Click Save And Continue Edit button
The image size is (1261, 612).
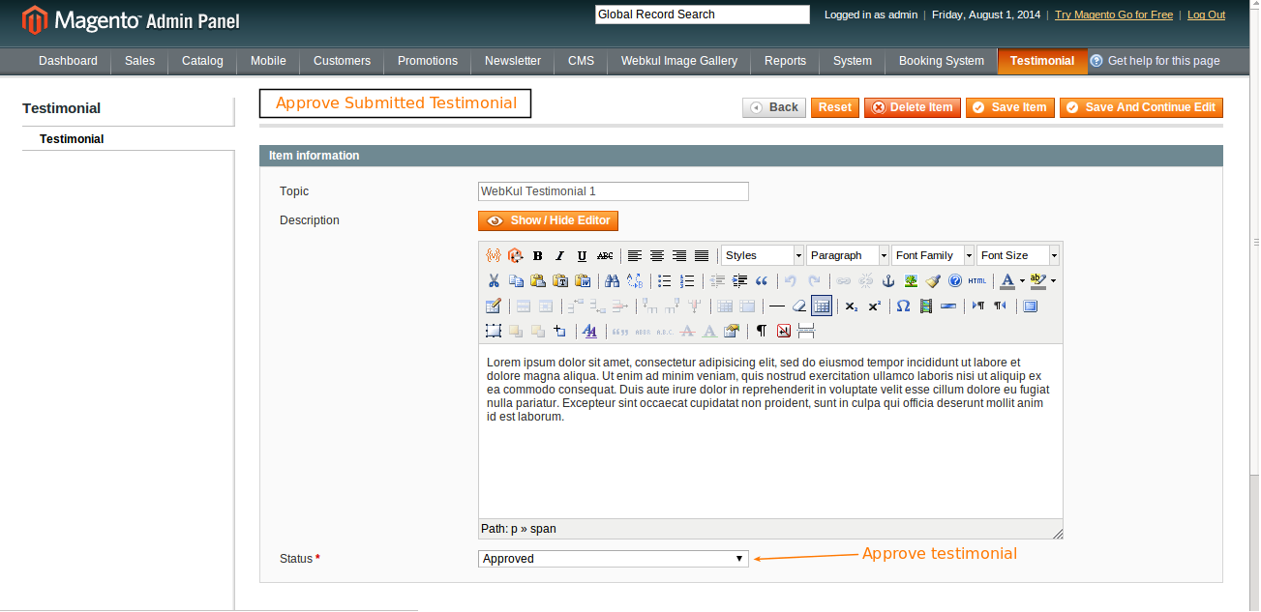pyautogui.click(x=1141, y=107)
